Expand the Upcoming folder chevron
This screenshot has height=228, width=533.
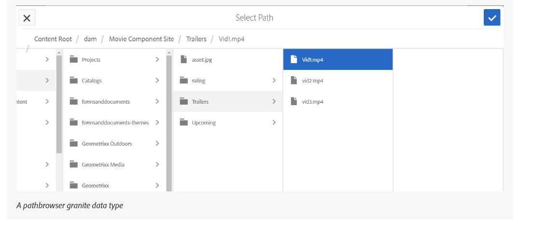click(x=274, y=122)
